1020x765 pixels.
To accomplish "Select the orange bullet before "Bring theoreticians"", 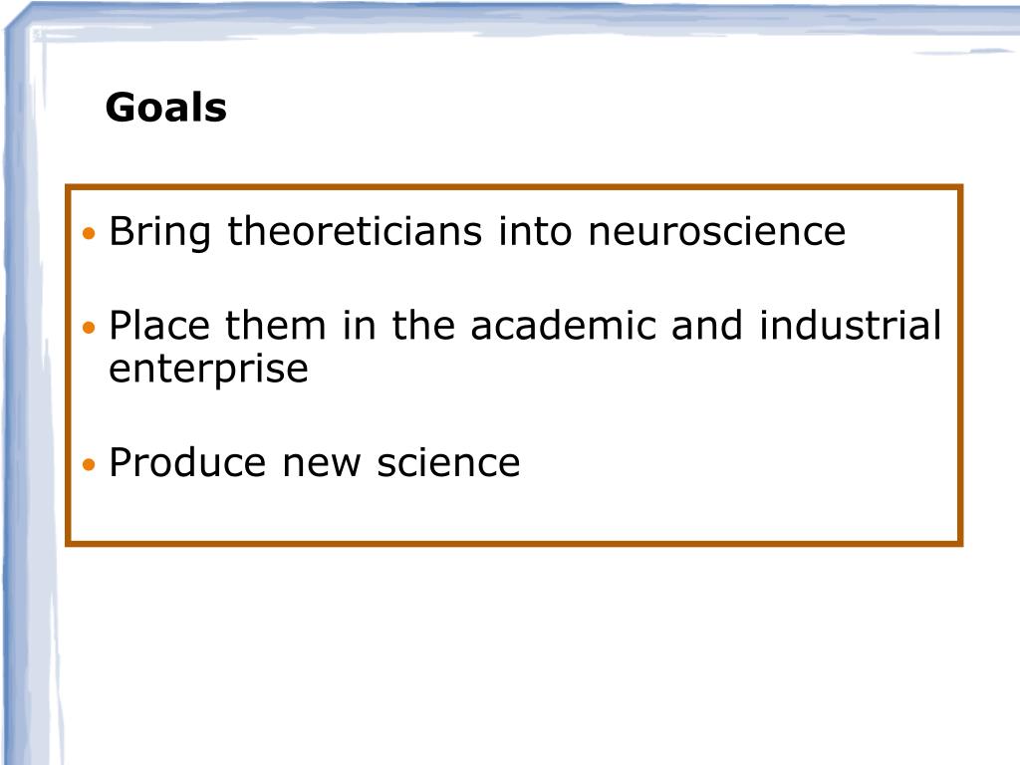I will pos(89,233).
